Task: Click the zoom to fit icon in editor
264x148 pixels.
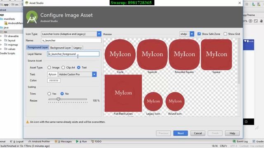Action: tap(256, 21)
